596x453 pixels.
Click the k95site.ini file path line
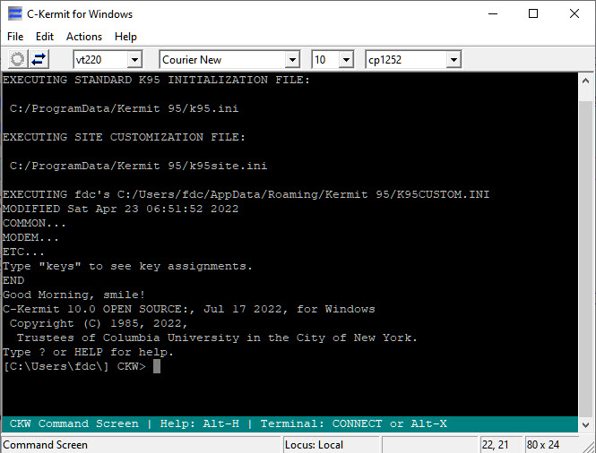(138, 166)
